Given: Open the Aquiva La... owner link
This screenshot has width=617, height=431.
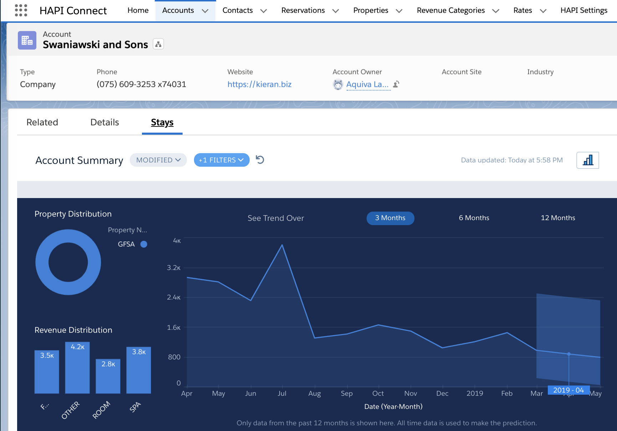Looking at the screenshot, I should click(x=367, y=84).
